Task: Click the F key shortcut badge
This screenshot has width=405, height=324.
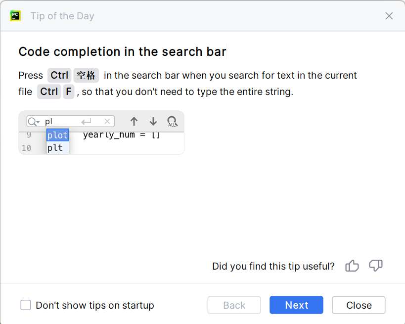Action: pyautogui.click(x=68, y=92)
